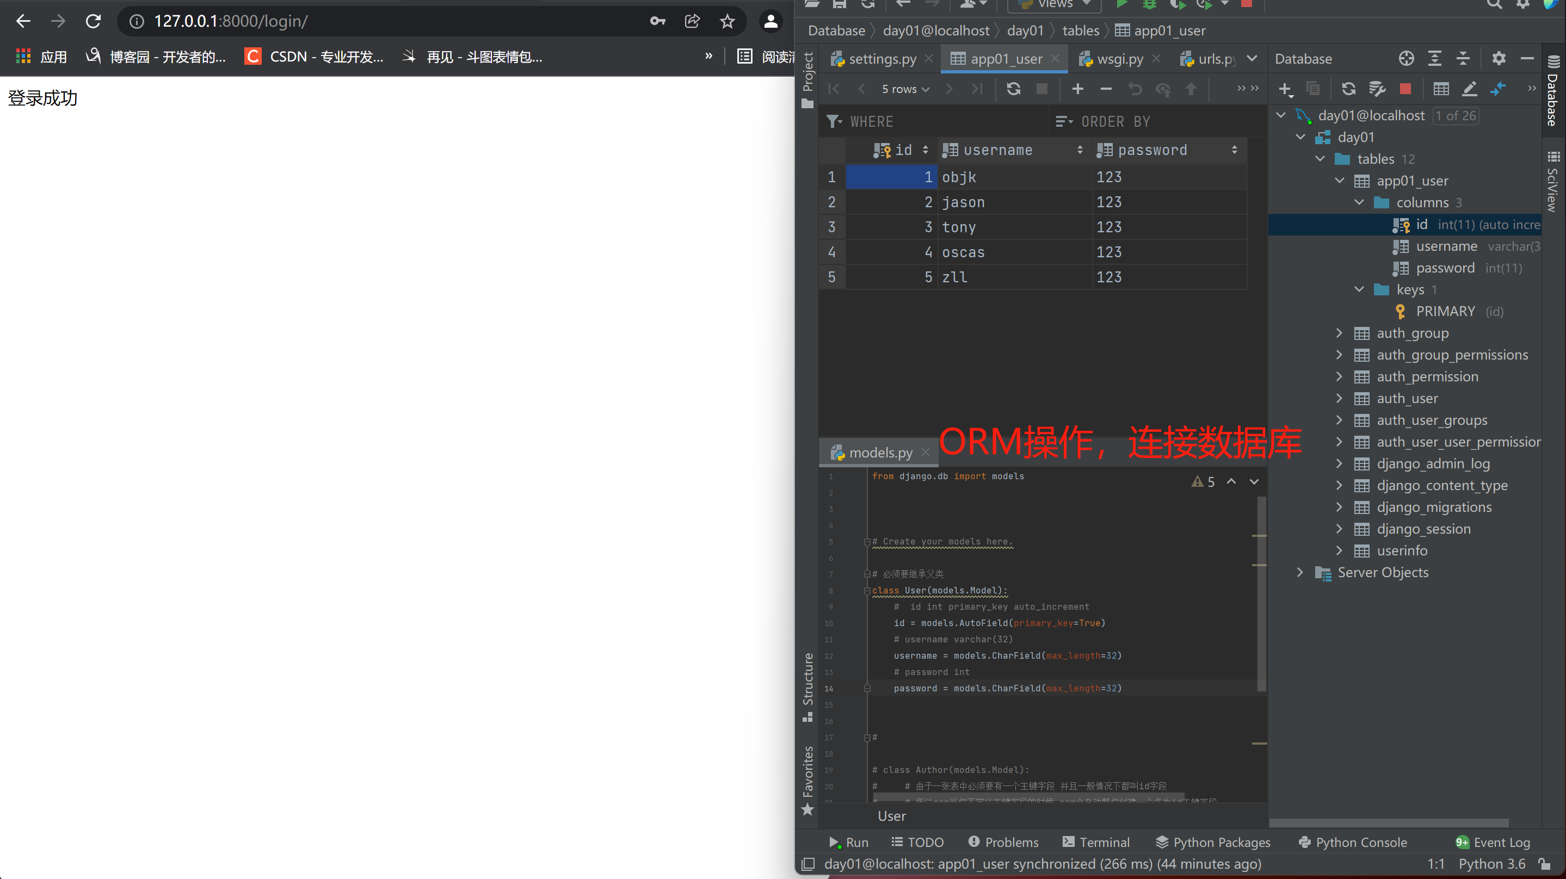Open the Event Log
The image size is (1566, 879).
click(x=1493, y=842)
